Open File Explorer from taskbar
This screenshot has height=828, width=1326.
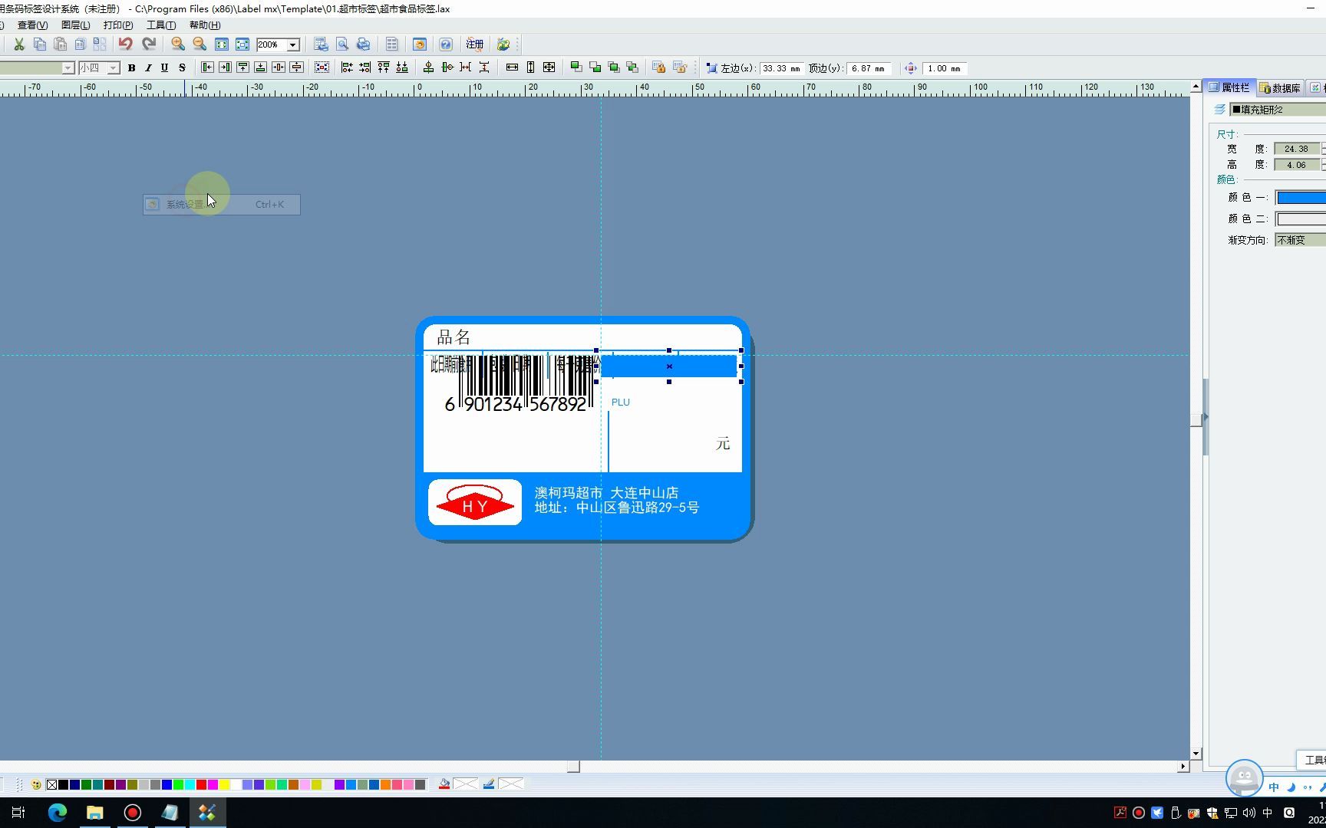click(x=95, y=813)
